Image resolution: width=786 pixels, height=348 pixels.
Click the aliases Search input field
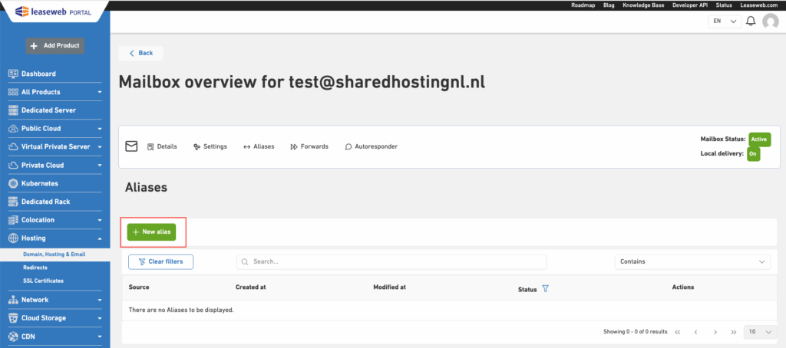point(391,262)
